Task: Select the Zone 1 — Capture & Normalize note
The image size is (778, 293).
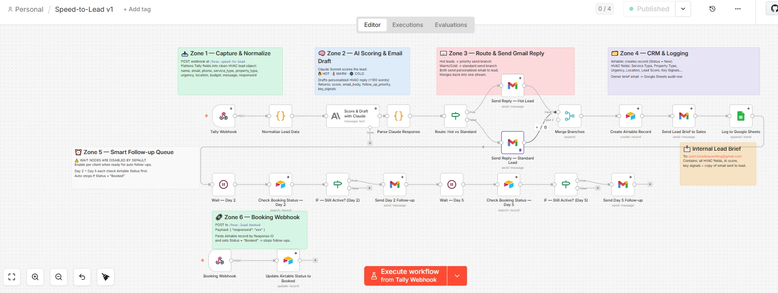Action: pos(230,71)
